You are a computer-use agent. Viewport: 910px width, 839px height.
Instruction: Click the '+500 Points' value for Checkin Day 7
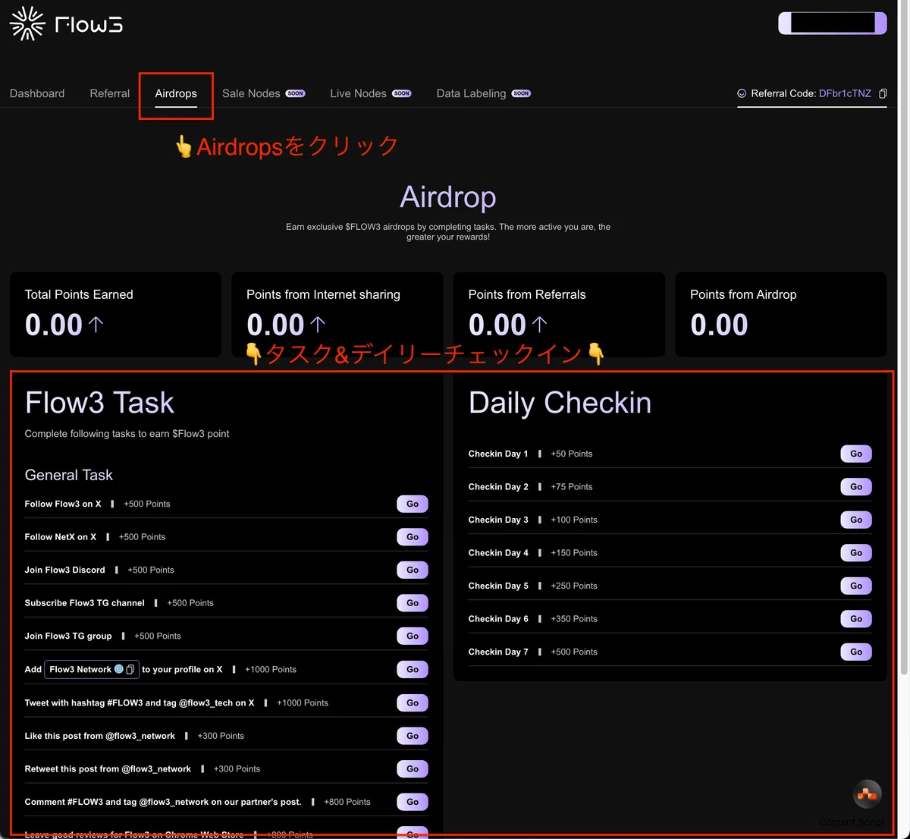(x=574, y=652)
